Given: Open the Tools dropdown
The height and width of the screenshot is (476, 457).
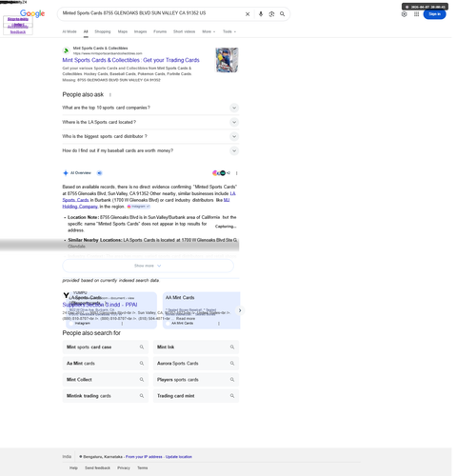Looking at the screenshot, I should pos(229,31).
